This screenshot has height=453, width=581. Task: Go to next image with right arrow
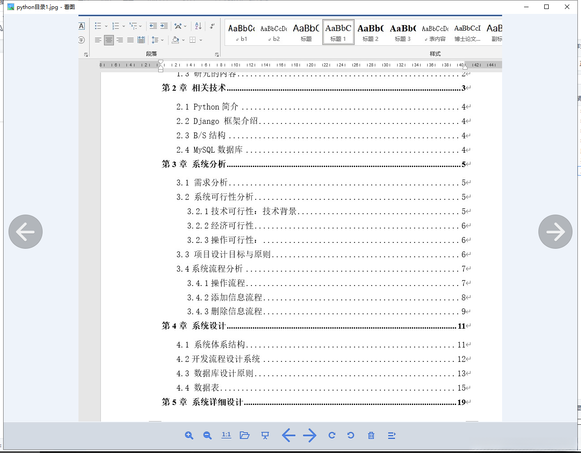[555, 232]
